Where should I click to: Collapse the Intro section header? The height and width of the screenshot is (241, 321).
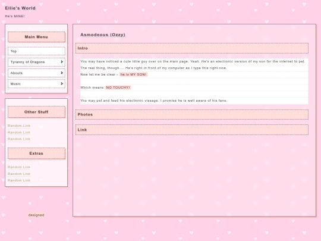pyautogui.click(x=192, y=48)
